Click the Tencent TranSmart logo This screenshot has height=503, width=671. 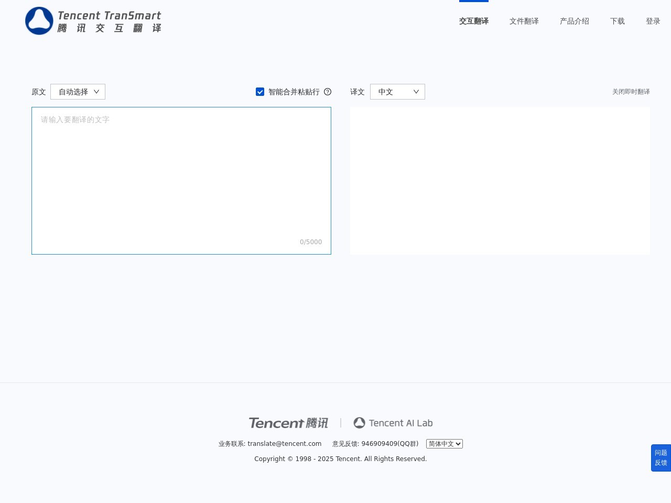tap(93, 21)
